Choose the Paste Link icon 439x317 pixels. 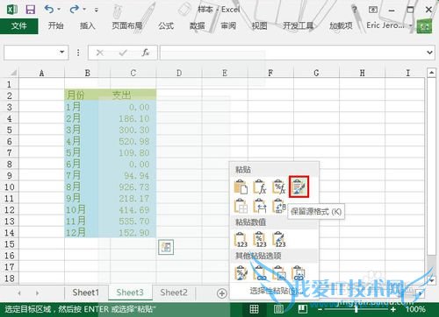(260, 273)
